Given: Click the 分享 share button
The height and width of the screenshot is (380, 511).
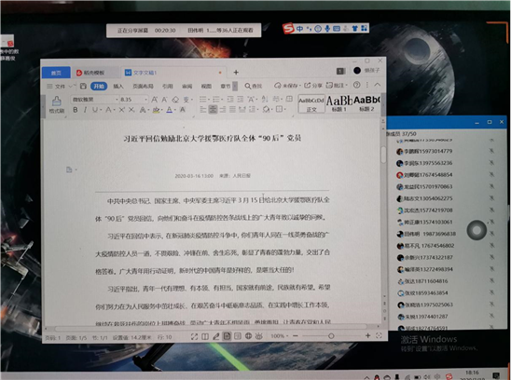Looking at the screenshot, I should click(313, 86).
